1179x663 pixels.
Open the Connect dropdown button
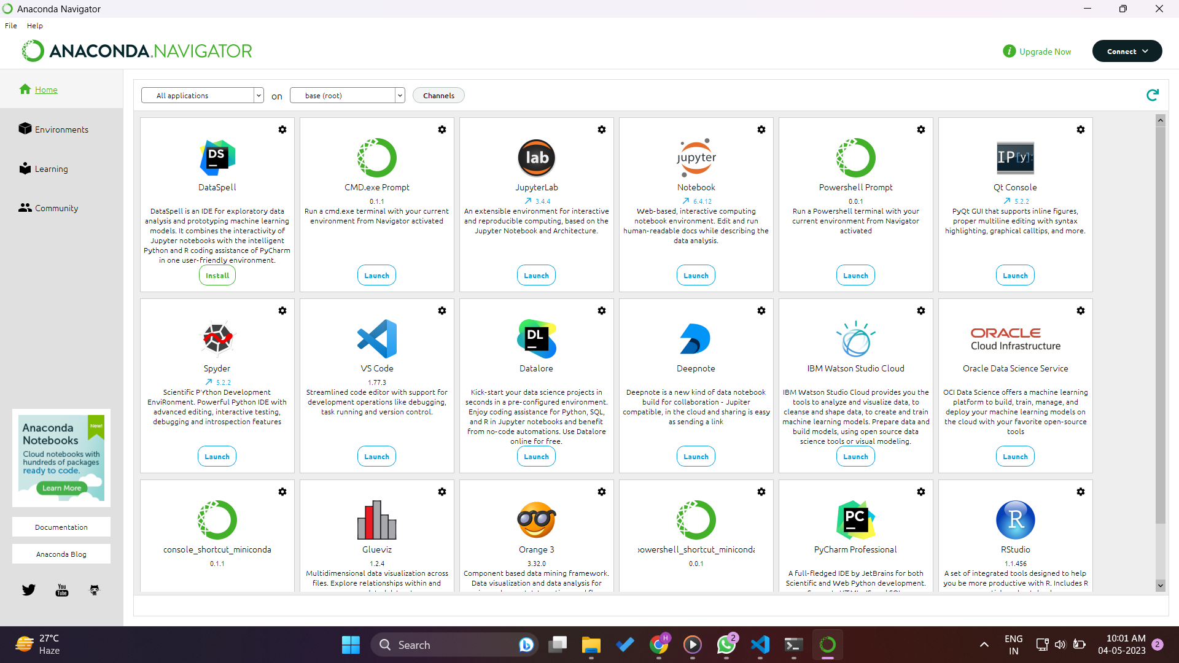[1127, 52]
